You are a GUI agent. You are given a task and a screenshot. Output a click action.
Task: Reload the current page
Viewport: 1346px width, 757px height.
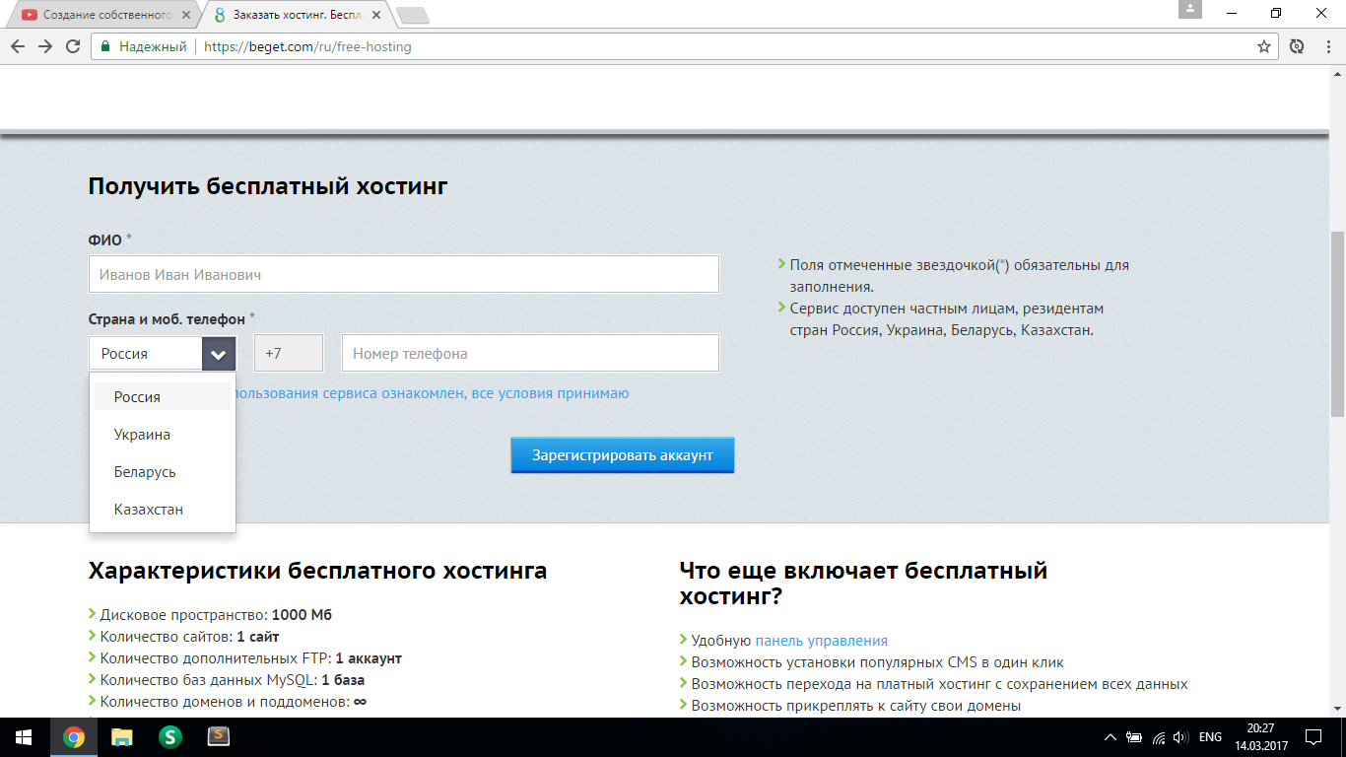(x=73, y=46)
